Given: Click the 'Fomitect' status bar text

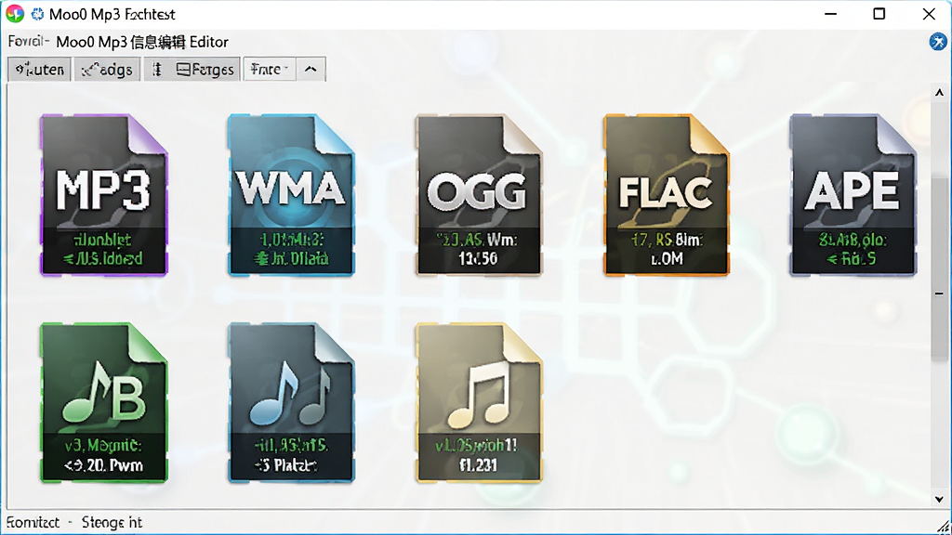Looking at the screenshot, I should (33, 522).
